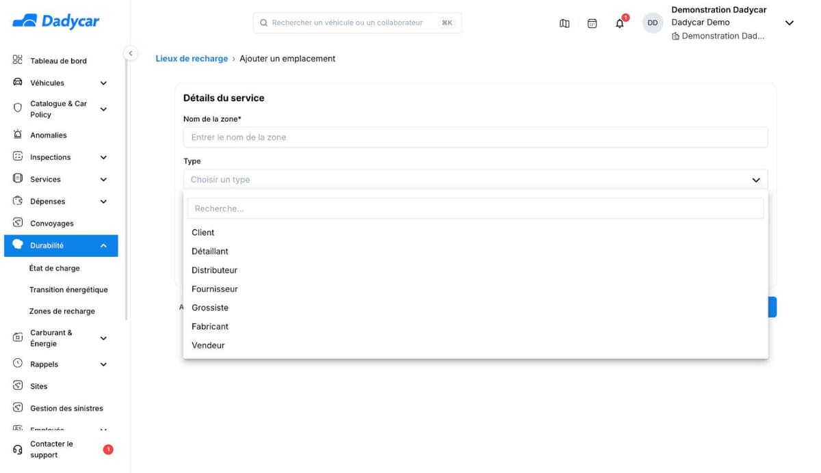Click the DD user avatar

[x=653, y=23]
